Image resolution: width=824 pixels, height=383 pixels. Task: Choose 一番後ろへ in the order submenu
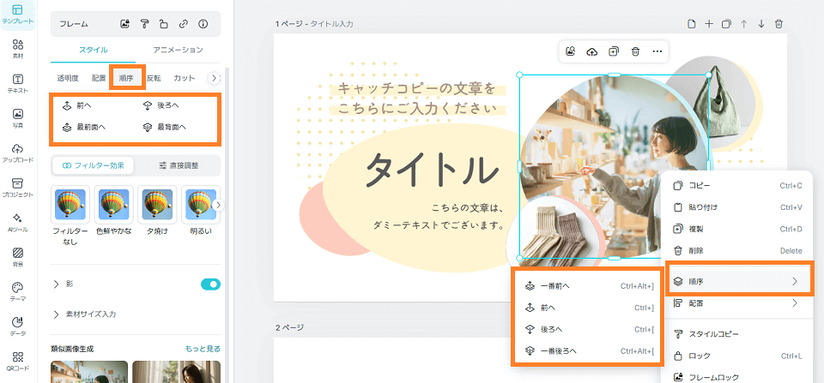589,351
